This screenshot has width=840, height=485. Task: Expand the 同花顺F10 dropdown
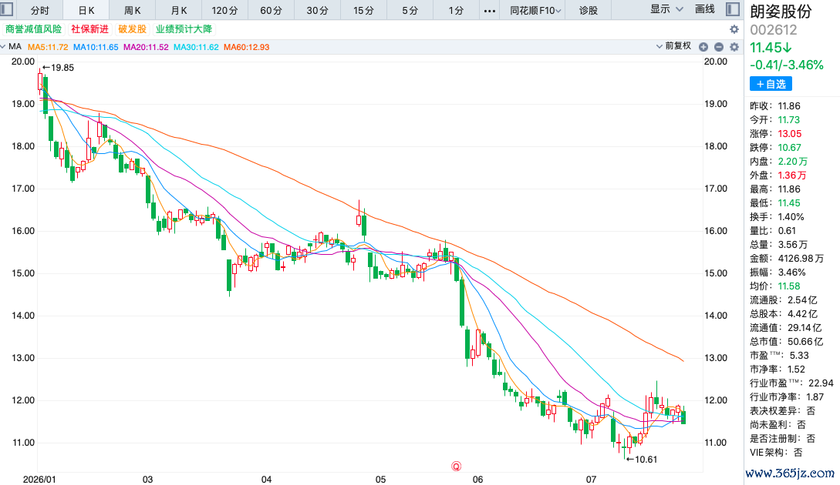(x=535, y=11)
